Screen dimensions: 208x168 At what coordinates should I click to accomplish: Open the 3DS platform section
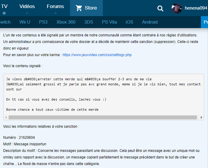[89, 22]
